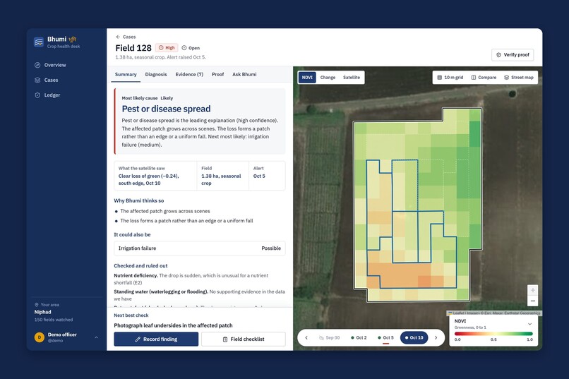
Task: Click clipboard icon in Field checklist
Action: click(225, 339)
